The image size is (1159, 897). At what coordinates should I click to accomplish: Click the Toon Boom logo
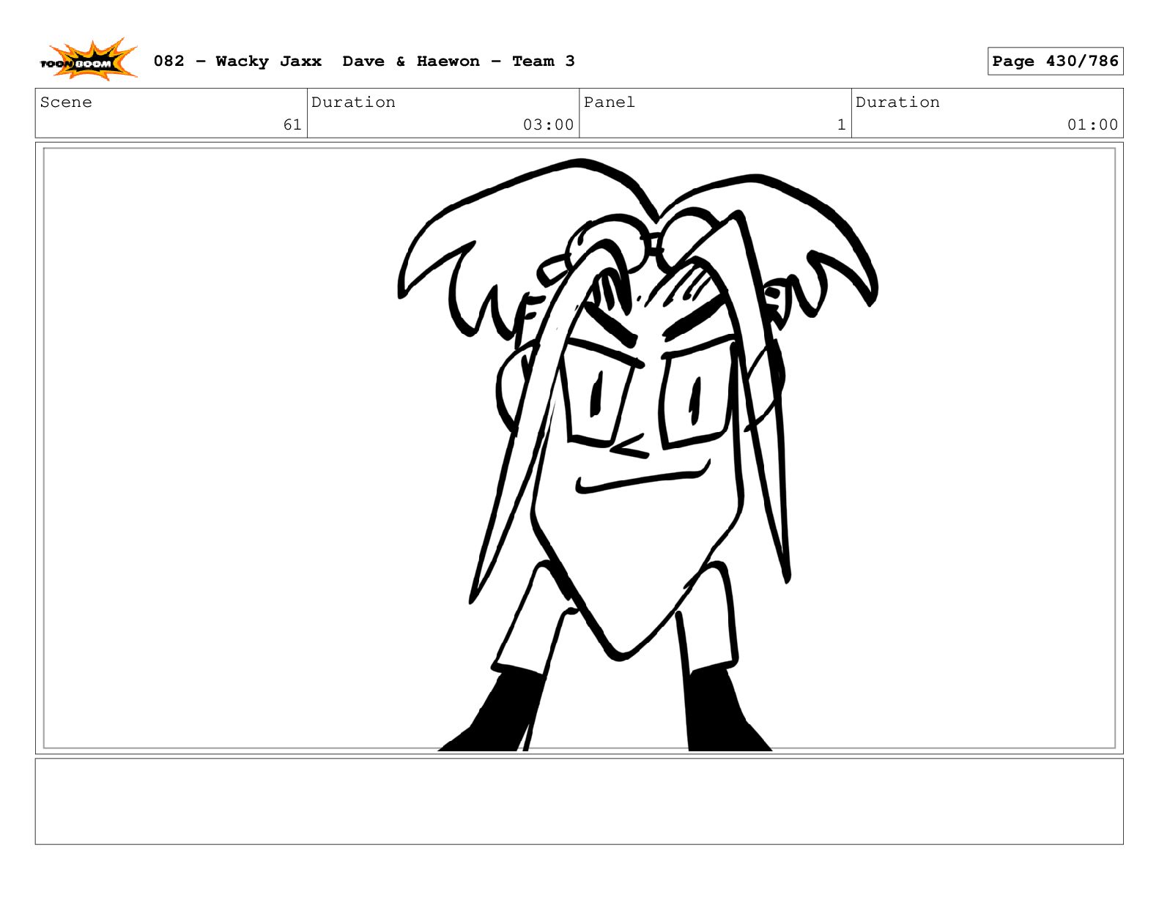pos(89,60)
